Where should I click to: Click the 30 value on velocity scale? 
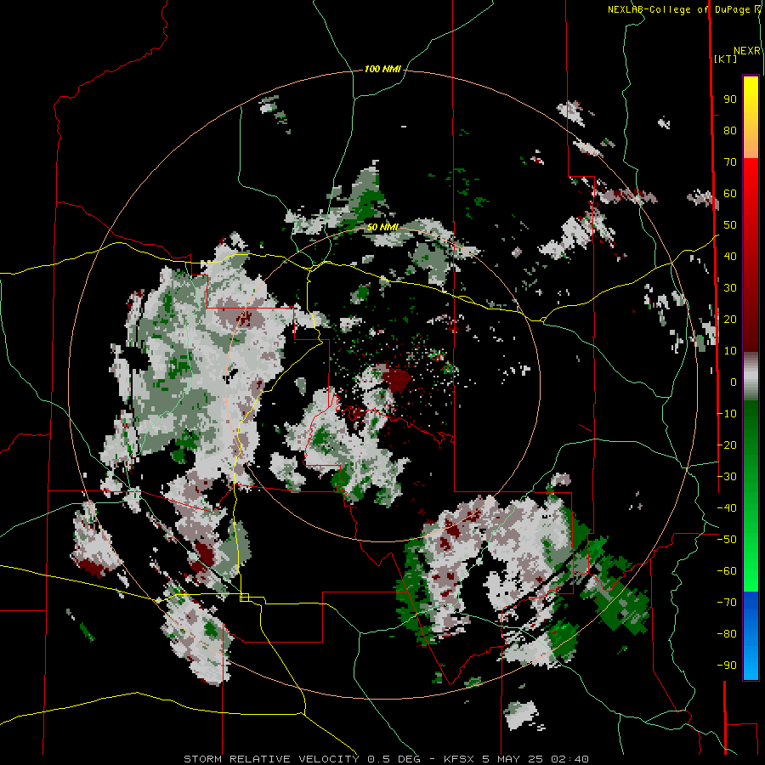(730, 287)
